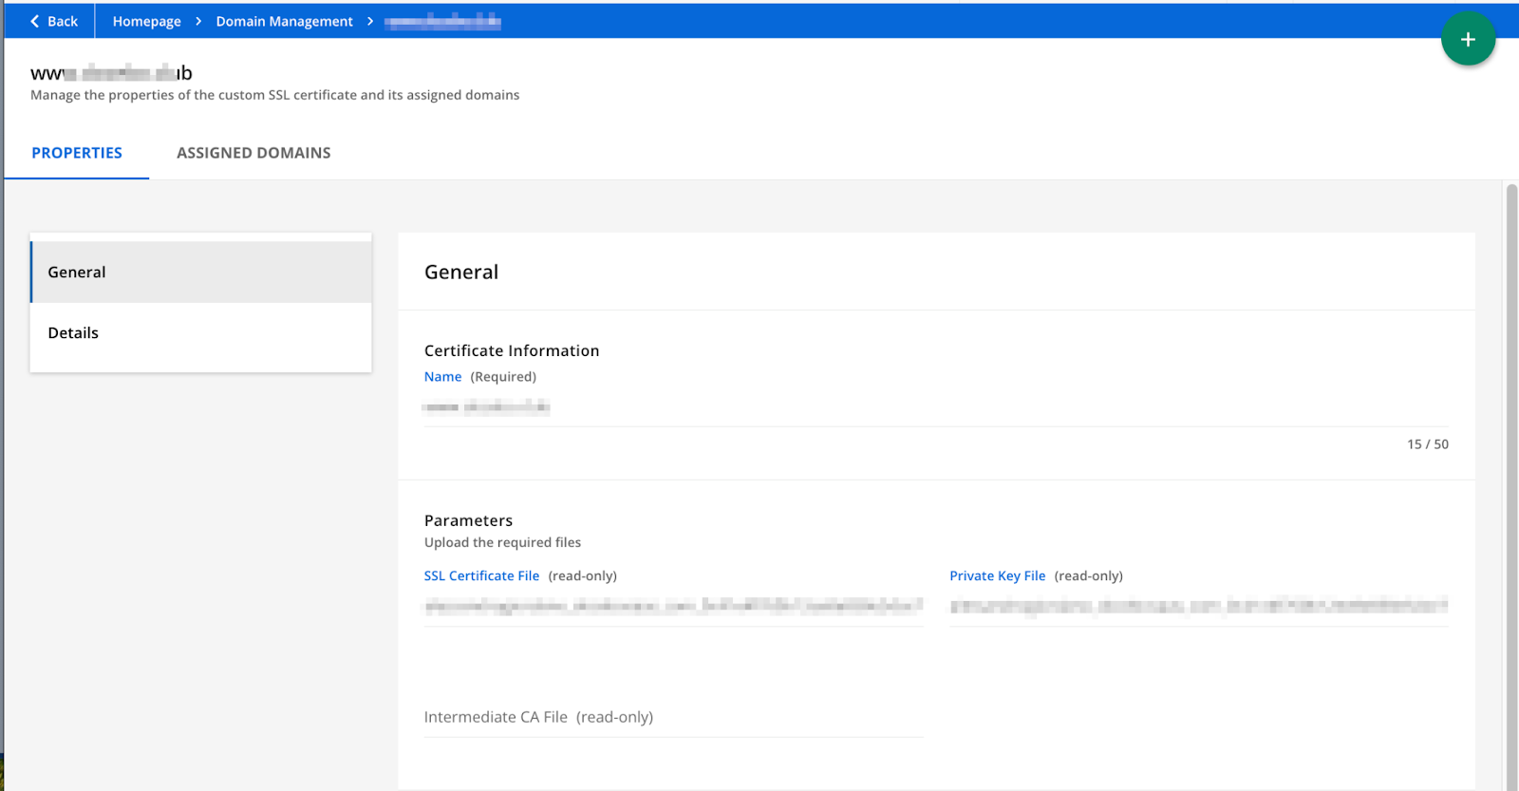Click the certificate Name input field
1519x791 pixels.
(x=935, y=407)
